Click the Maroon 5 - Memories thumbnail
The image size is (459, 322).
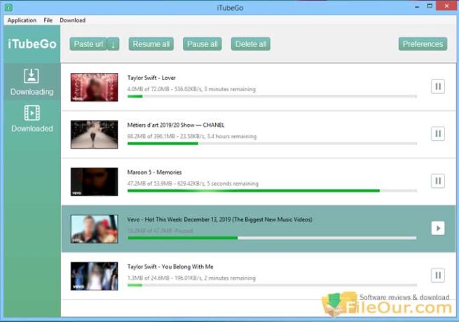[95, 182]
